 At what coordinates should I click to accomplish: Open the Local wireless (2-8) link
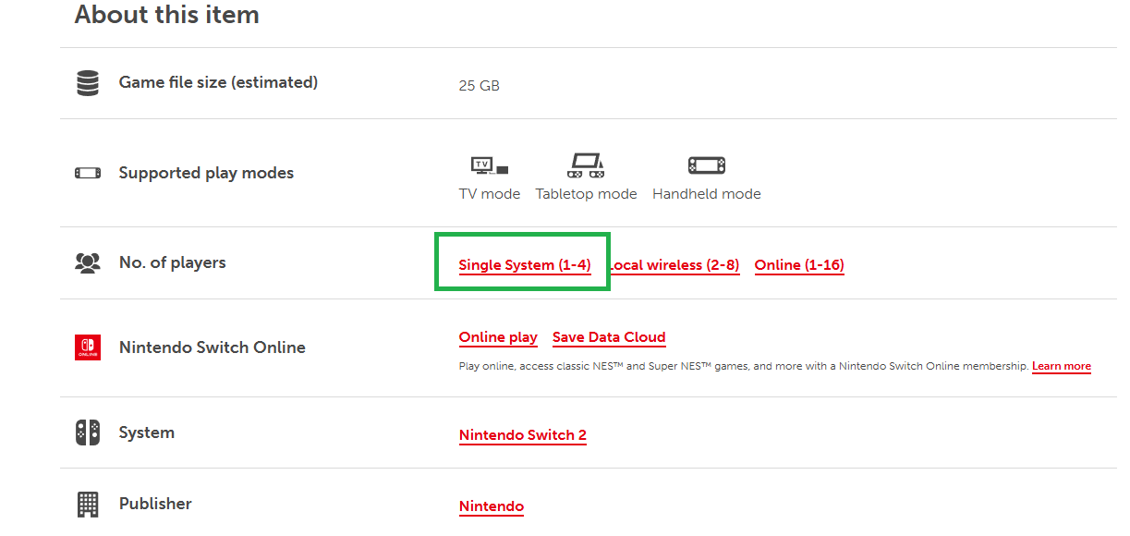(x=674, y=265)
